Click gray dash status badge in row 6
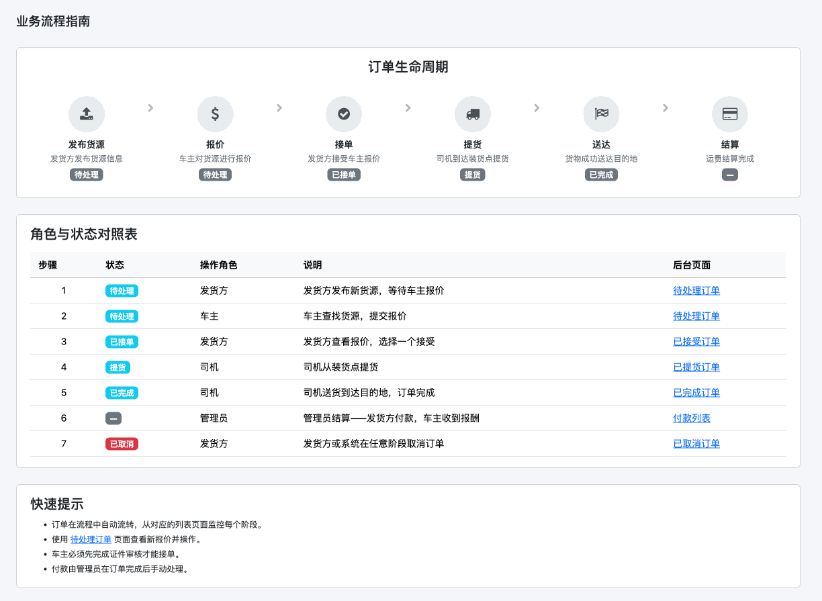The image size is (822, 601). (x=113, y=418)
